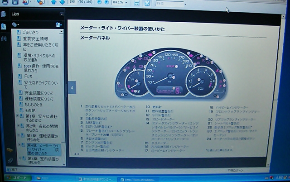Select the 第2章 各部の開閉のしかた bookmark text
Image resolution: width=290 pixels, height=182 pixels.
pos(42,128)
